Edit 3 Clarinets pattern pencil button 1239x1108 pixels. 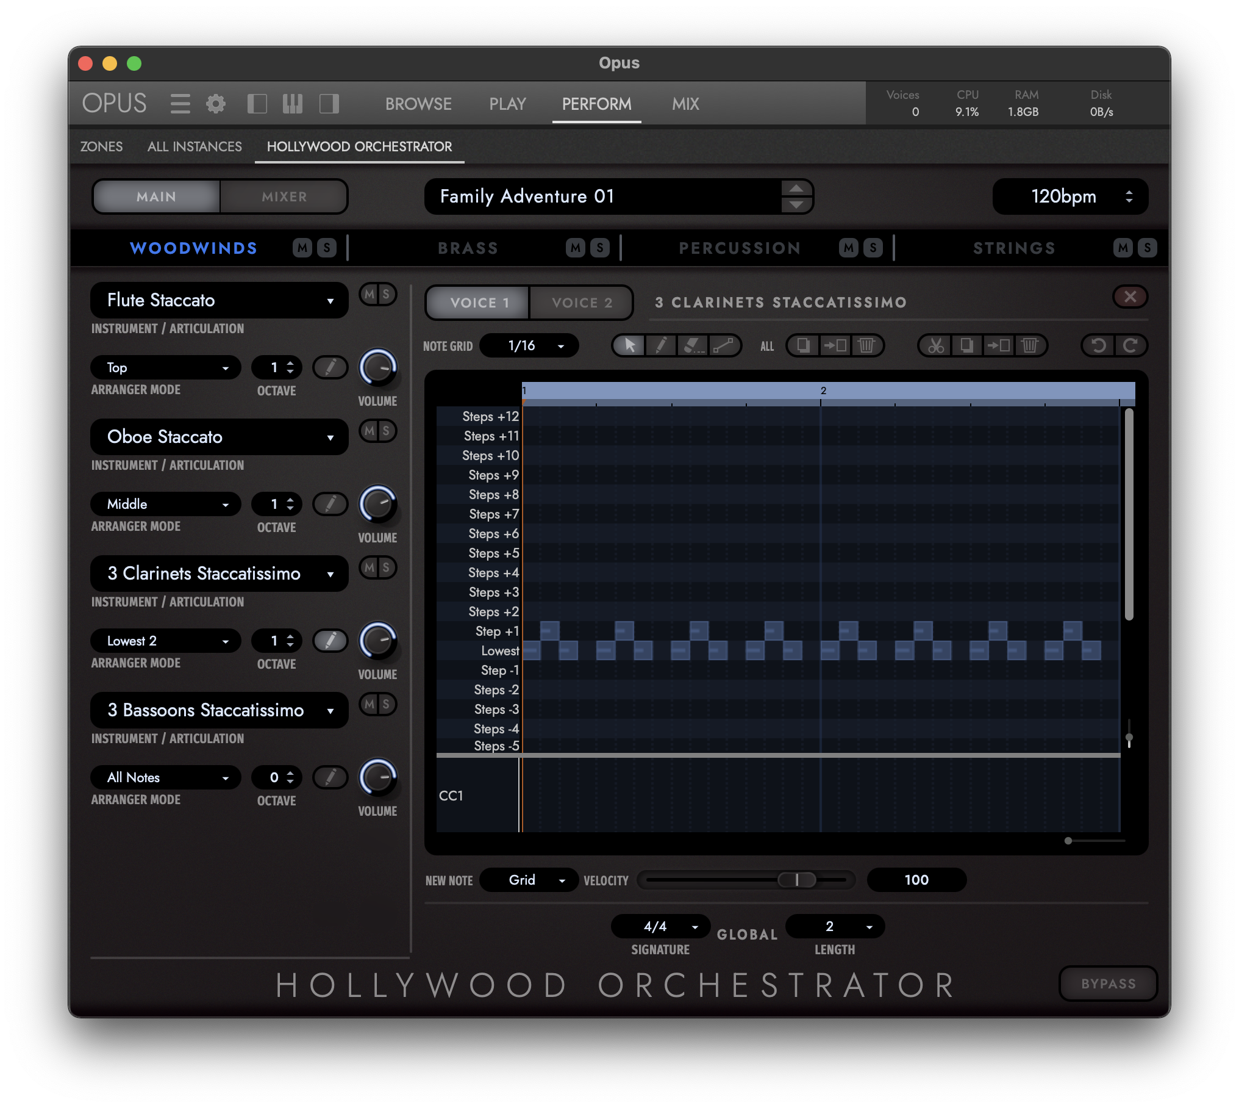(330, 641)
